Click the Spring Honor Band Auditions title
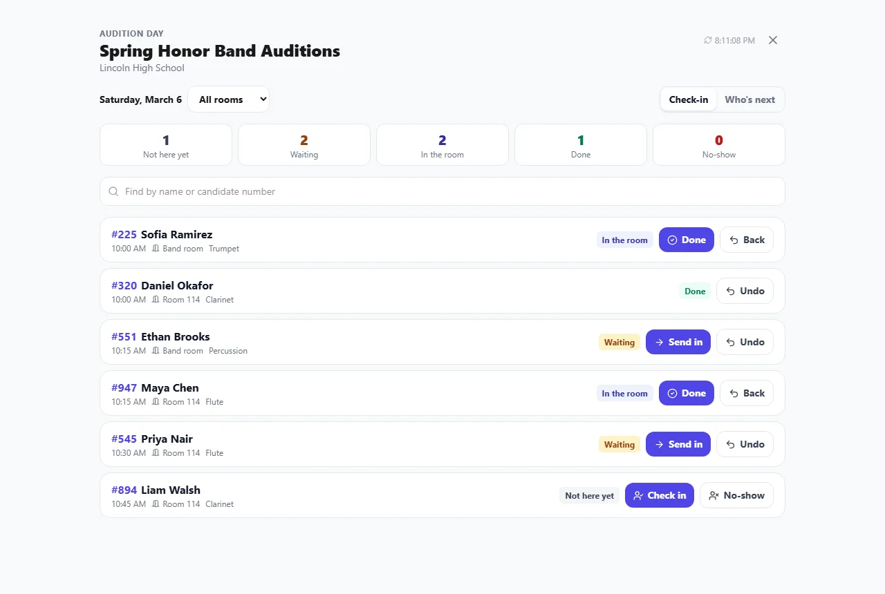This screenshot has height=594, width=885. [220, 51]
